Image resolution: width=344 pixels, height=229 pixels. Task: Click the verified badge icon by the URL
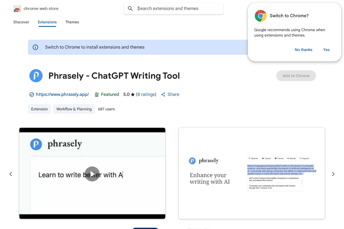point(32,94)
